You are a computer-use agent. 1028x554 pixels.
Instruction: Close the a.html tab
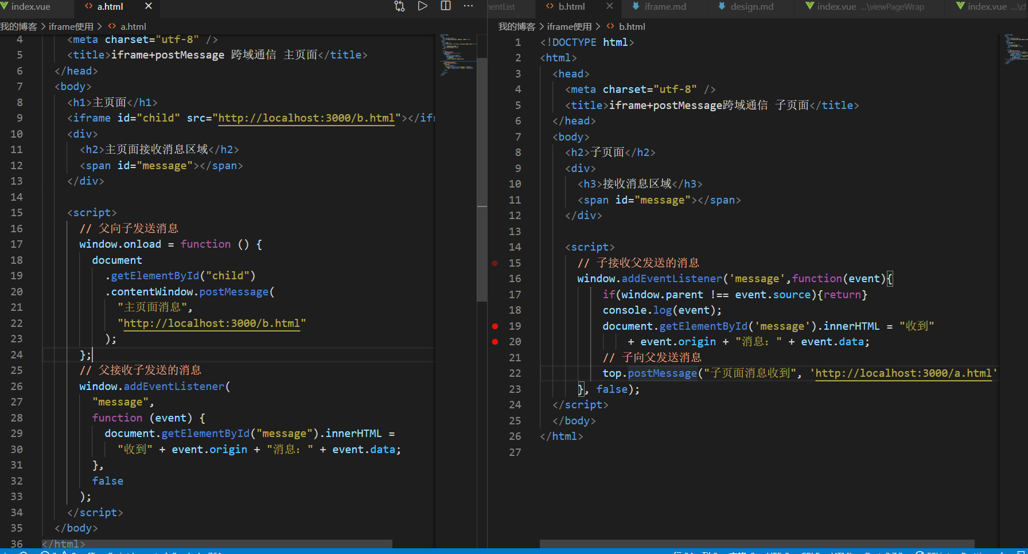(x=149, y=6)
